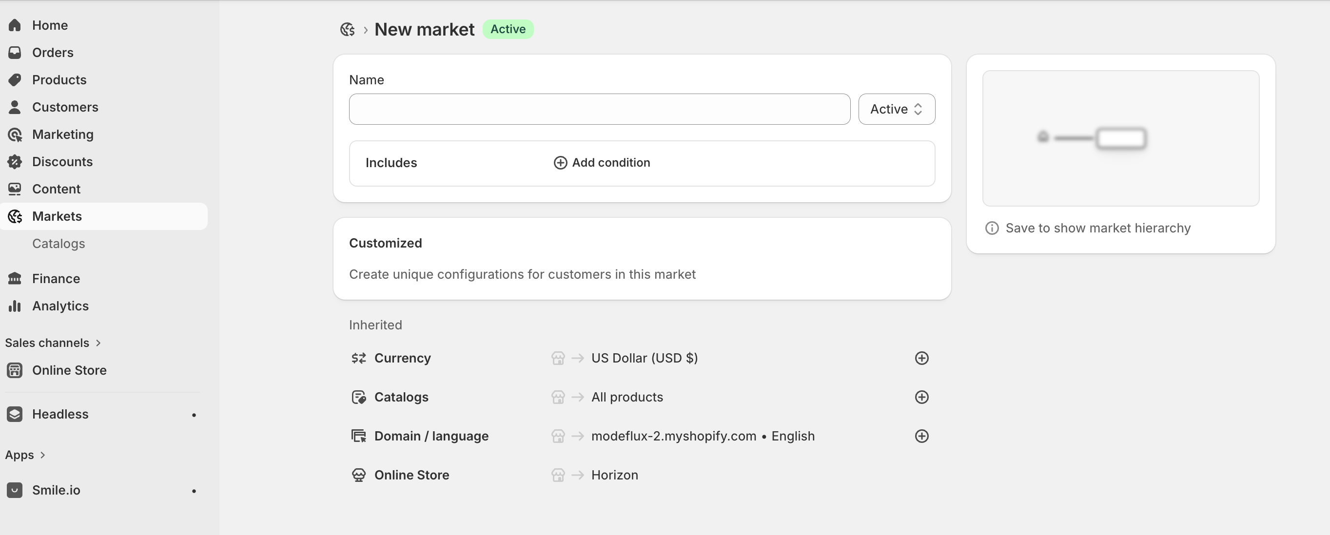Click the Home icon in sidebar
Viewport: 1330px width, 535px height.
[15, 25]
